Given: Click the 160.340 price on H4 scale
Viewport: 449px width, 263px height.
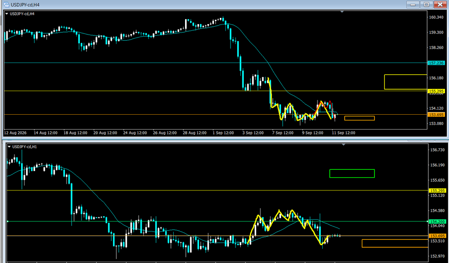Looking at the screenshot, I should 436,17.
